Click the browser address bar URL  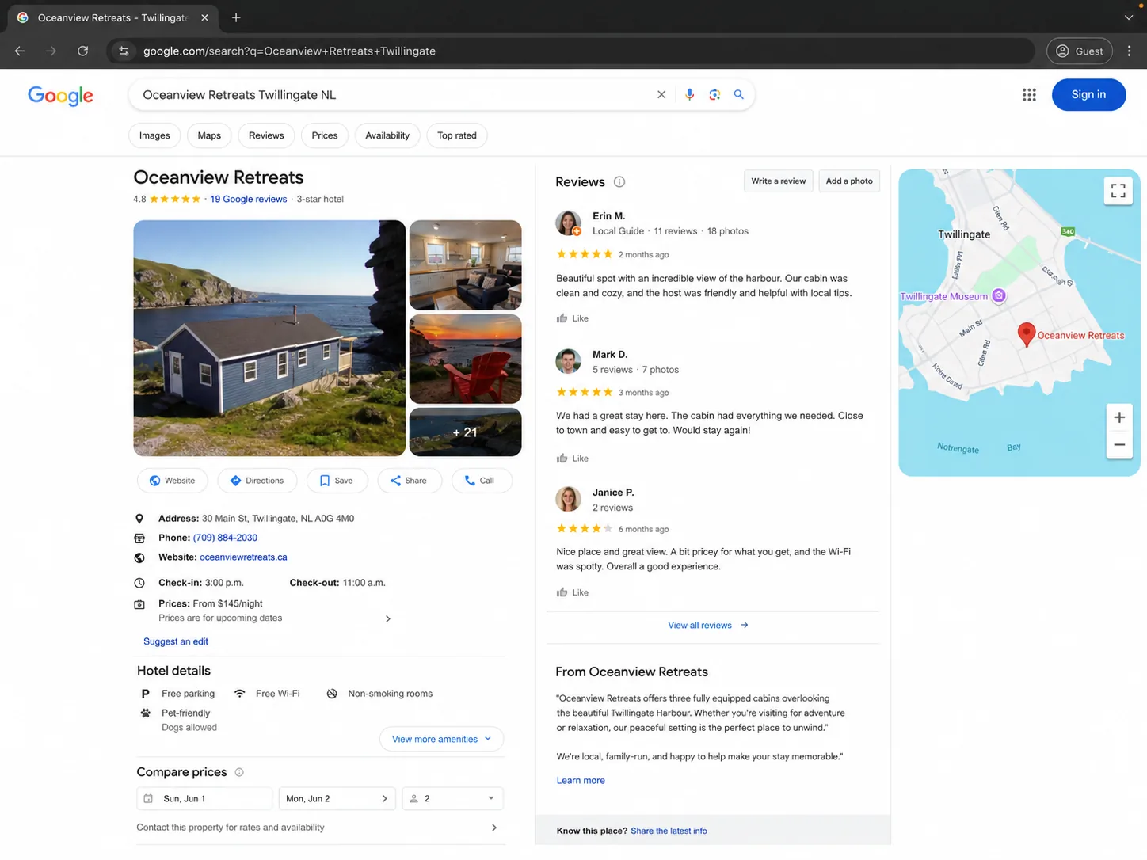click(289, 51)
